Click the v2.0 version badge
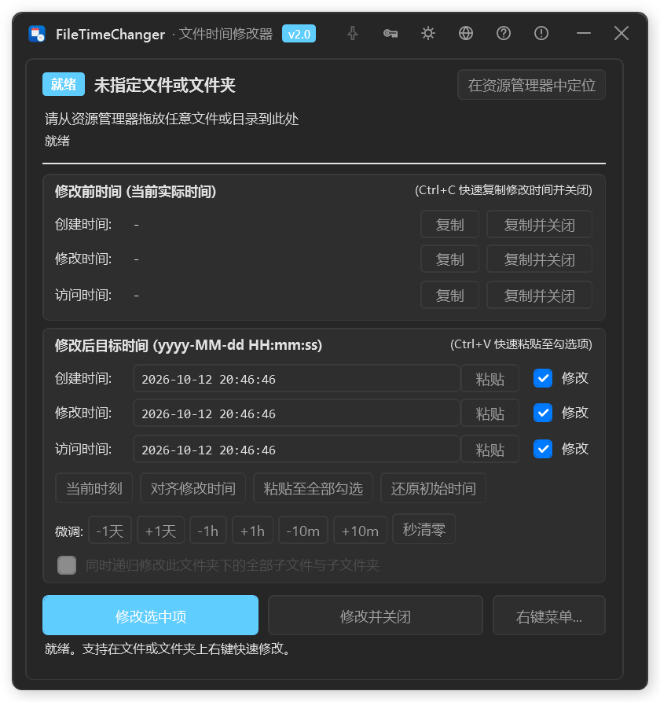 [x=299, y=34]
